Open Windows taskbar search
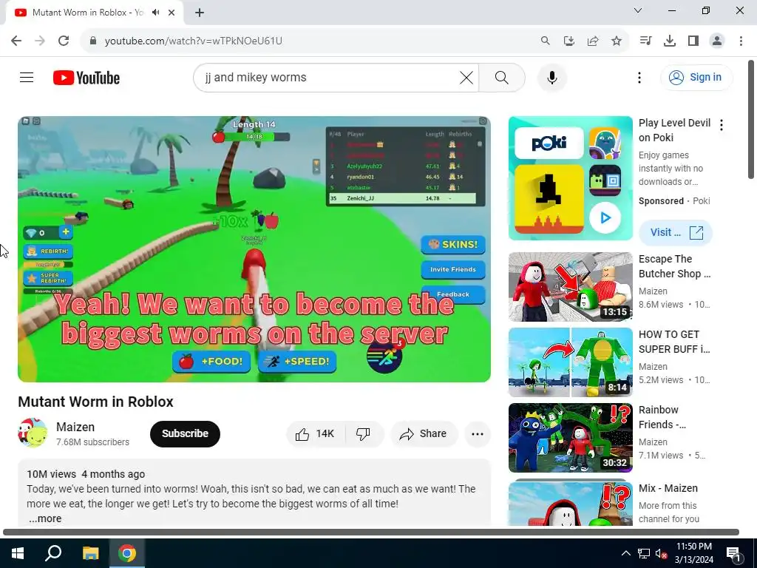 click(x=53, y=553)
